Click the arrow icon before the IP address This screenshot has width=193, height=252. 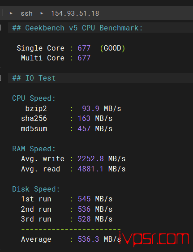point(42,13)
